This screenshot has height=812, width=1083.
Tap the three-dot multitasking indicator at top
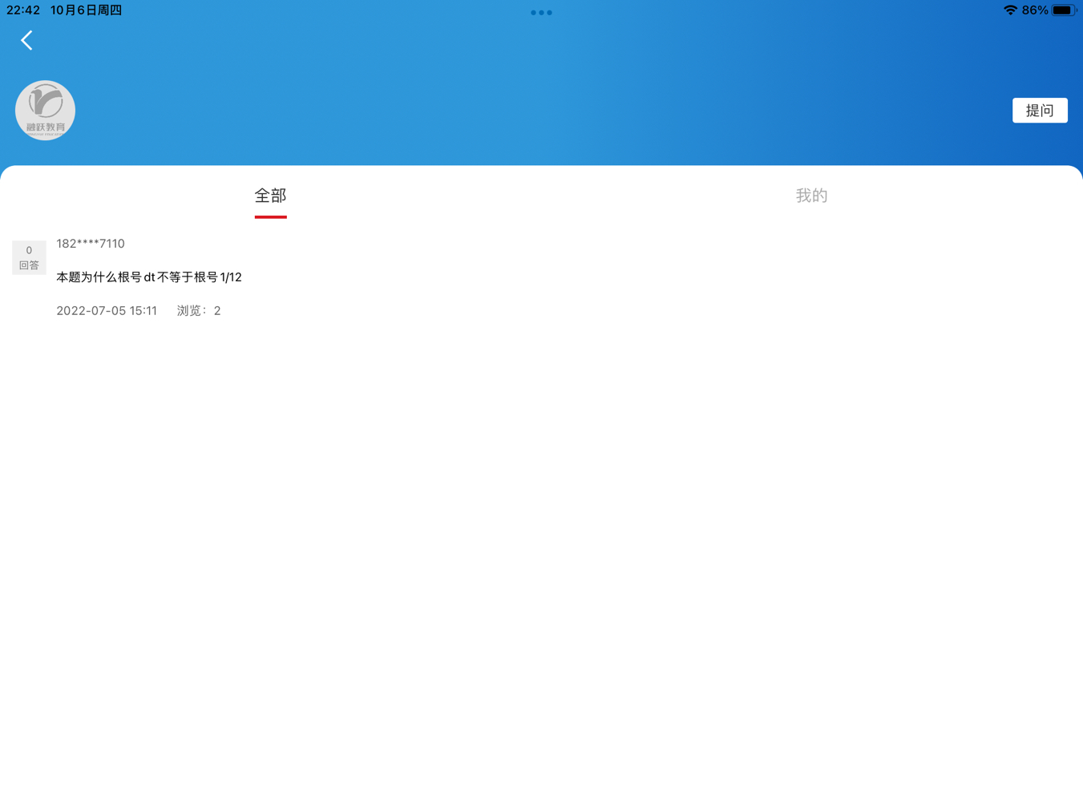click(x=541, y=13)
